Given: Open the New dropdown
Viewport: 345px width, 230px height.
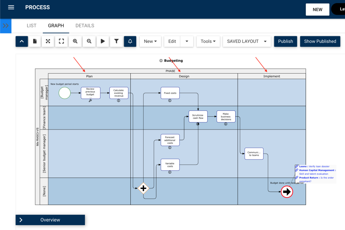Looking at the screenshot, I should pyautogui.click(x=150, y=41).
